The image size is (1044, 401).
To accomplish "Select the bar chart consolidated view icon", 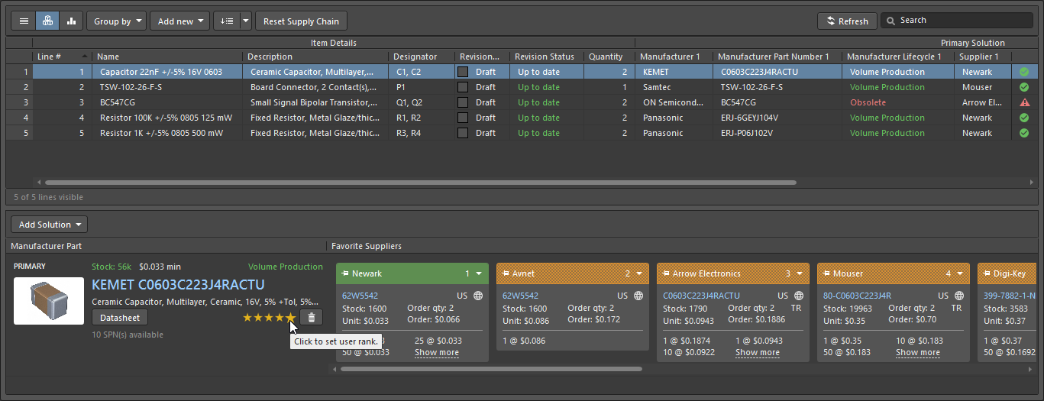I will coord(72,21).
